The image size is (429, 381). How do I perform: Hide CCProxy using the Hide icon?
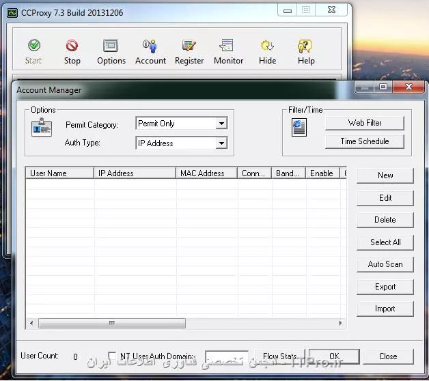pyautogui.click(x=267, y=45)
